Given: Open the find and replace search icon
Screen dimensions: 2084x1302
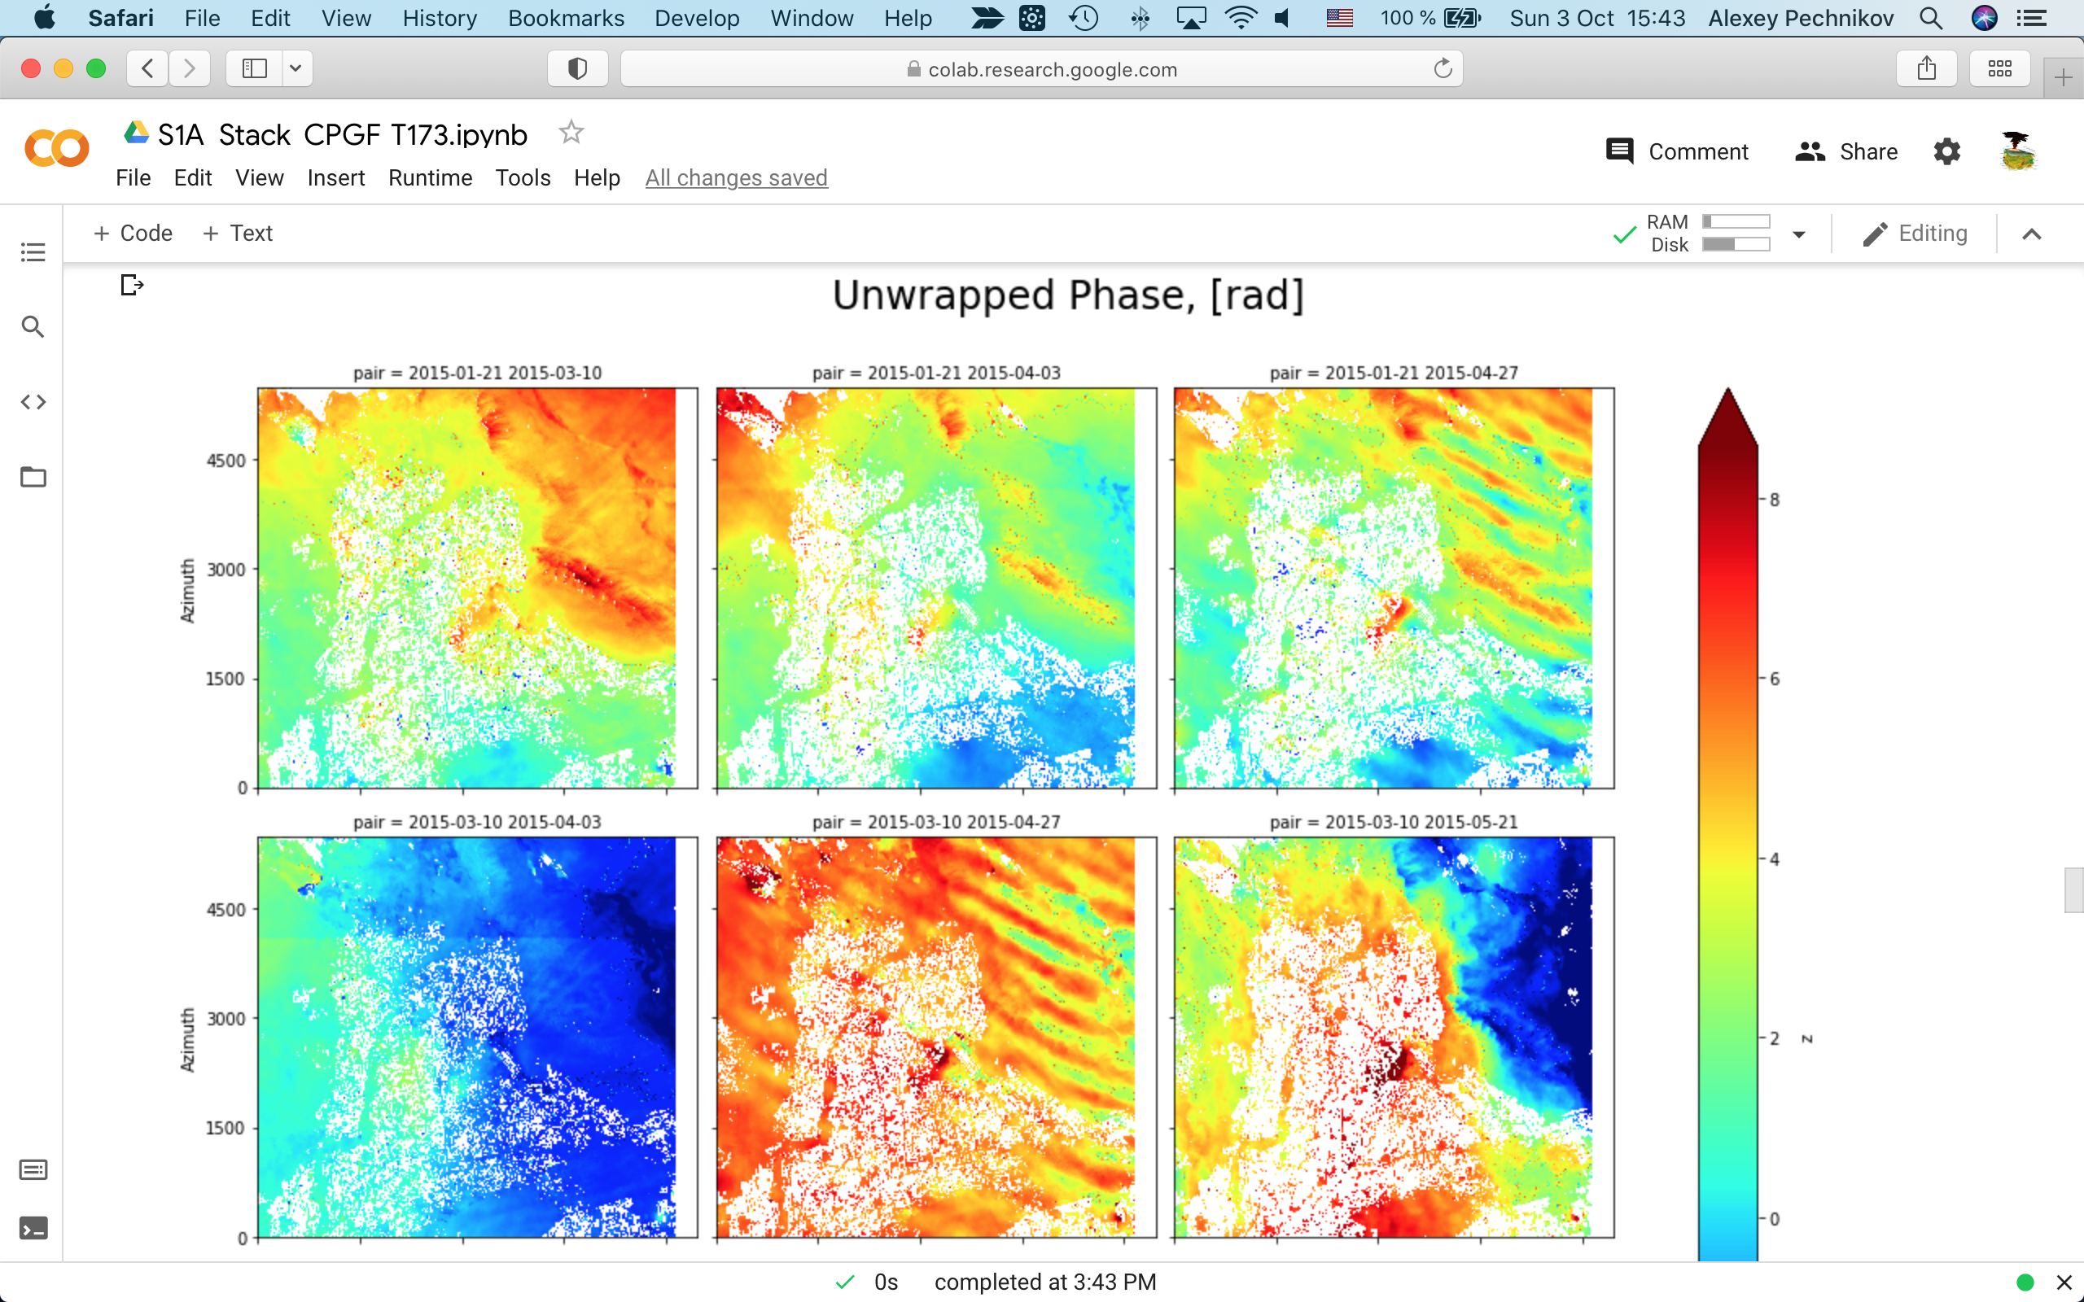Looking at the screenshot, I should click(x=33, y=327).
